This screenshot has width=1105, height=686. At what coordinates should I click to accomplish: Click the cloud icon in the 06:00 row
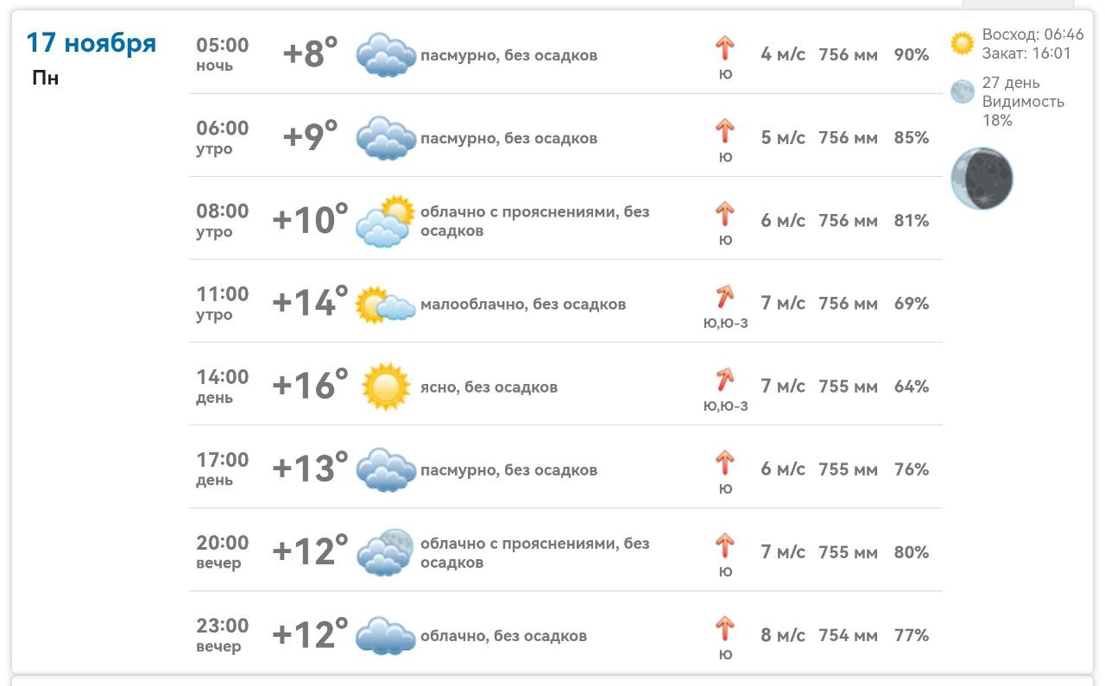tap(385, 138)
